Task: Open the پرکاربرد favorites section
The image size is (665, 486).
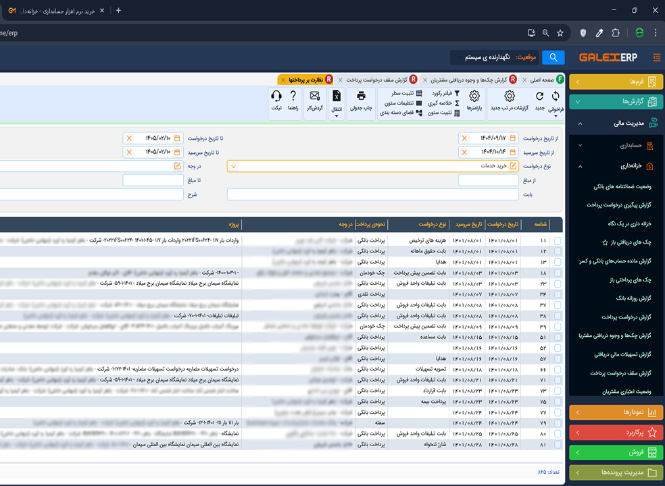Action: pyautogui.click(x=616, y=433)
